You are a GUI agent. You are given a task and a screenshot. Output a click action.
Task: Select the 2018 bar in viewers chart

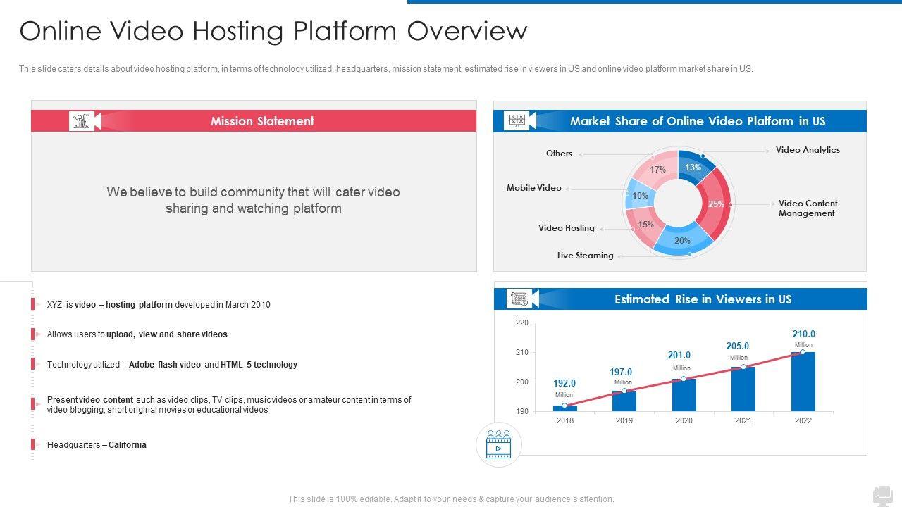point(564,408)
